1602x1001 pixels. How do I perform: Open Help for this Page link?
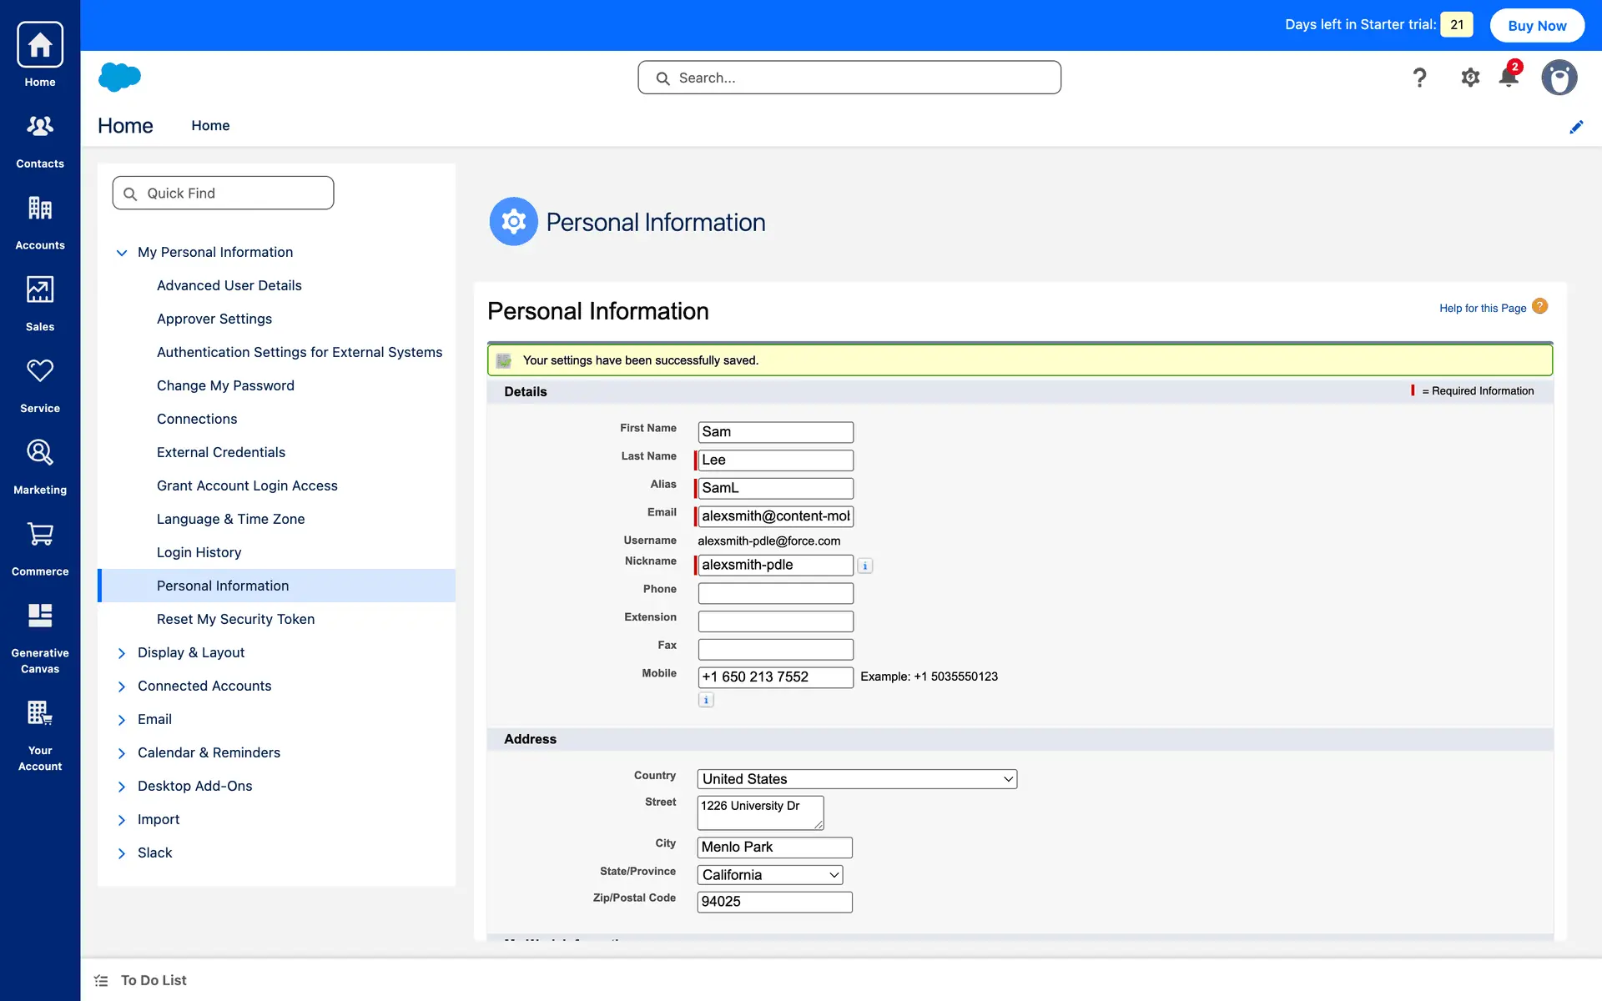[x=1482, y=308]
